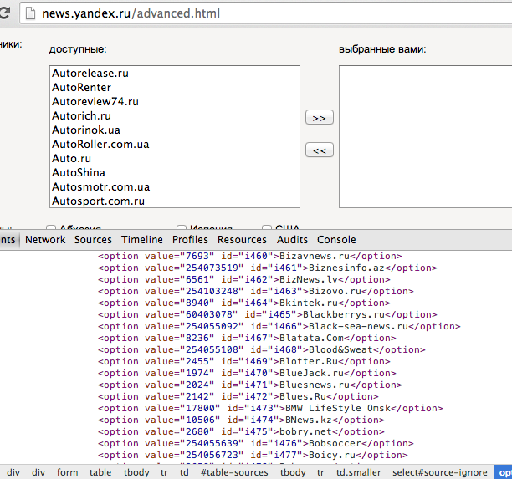
Task: Select the Blackberrys.ru option line
Action: tap(268, 315)
